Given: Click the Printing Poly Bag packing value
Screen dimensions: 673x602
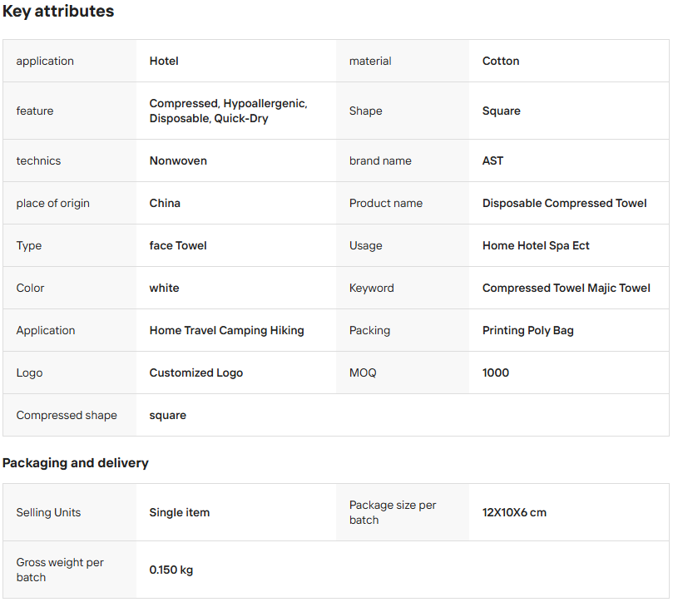Looking at the screenshot, I should pyautogui.click(x=527, y=330).
